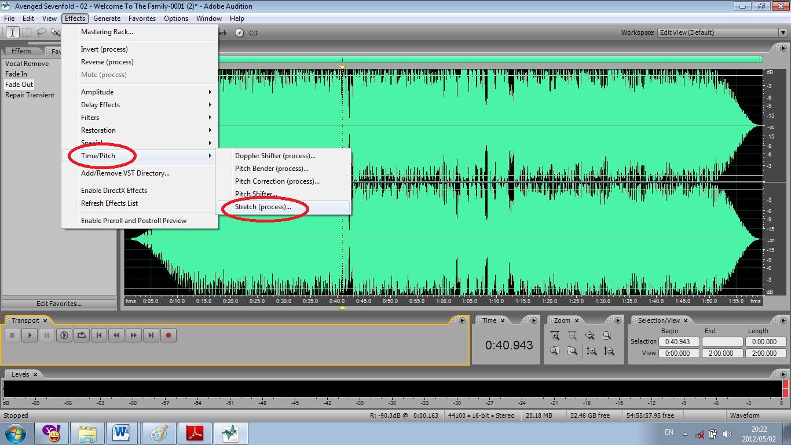The width and height of the screenshot is (791, 445).
Task: Select Vocal Remove favorite
Action: 27,64
